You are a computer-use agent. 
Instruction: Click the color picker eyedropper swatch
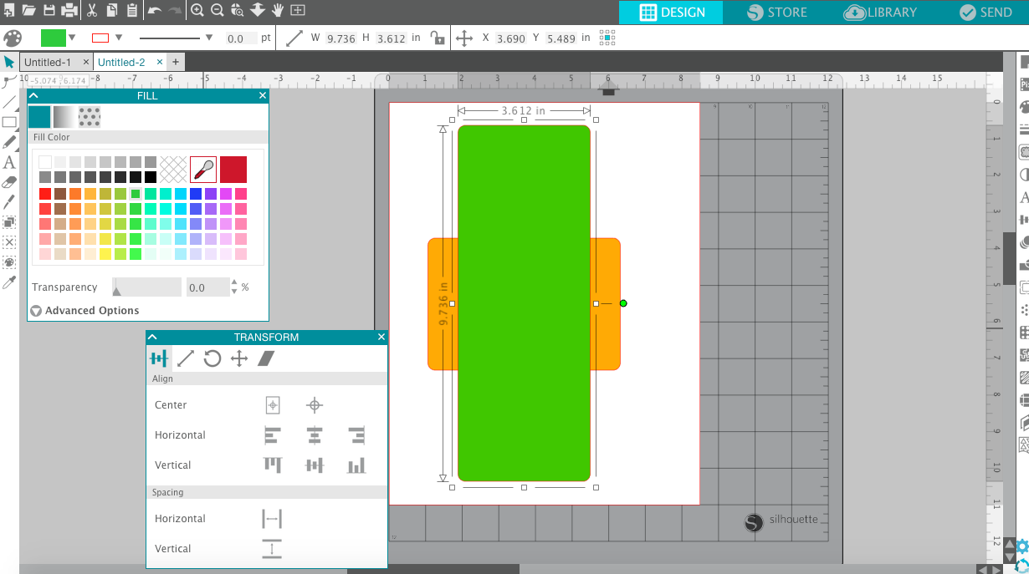[203, 169]
